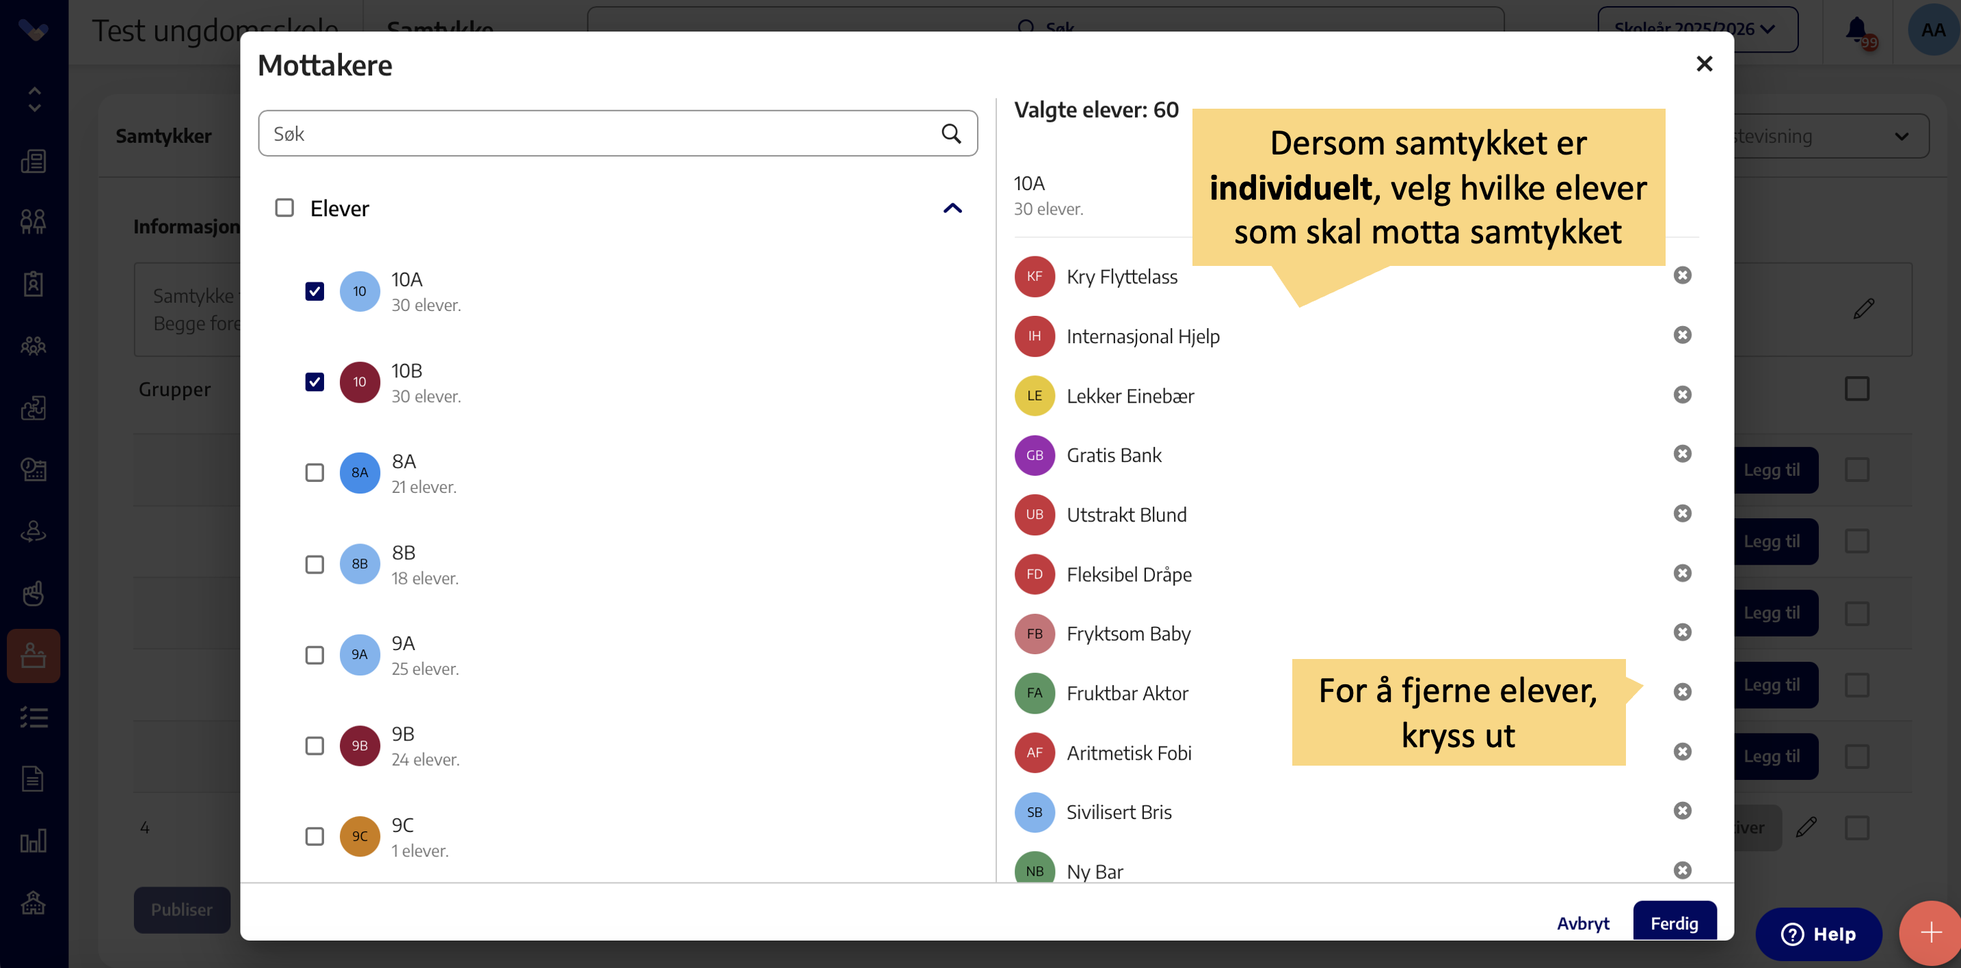Check the 9B class checkbox

pos(315,746)
